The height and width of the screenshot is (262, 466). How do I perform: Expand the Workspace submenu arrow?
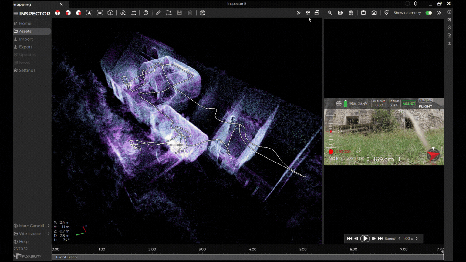pyautogui.click(x=48, y=233)
